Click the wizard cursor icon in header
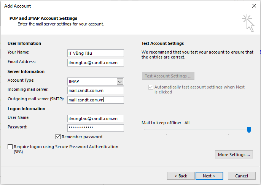This screenshot has height=185, width=261. [x=248, y=23]
